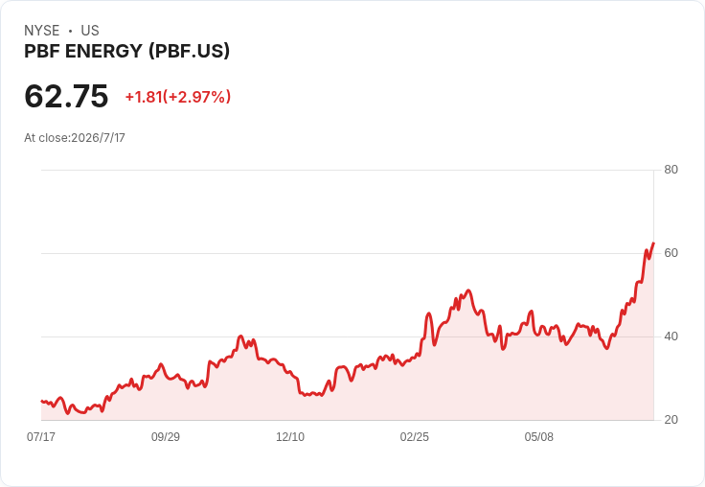Select the 20 y-axis label

671,420
